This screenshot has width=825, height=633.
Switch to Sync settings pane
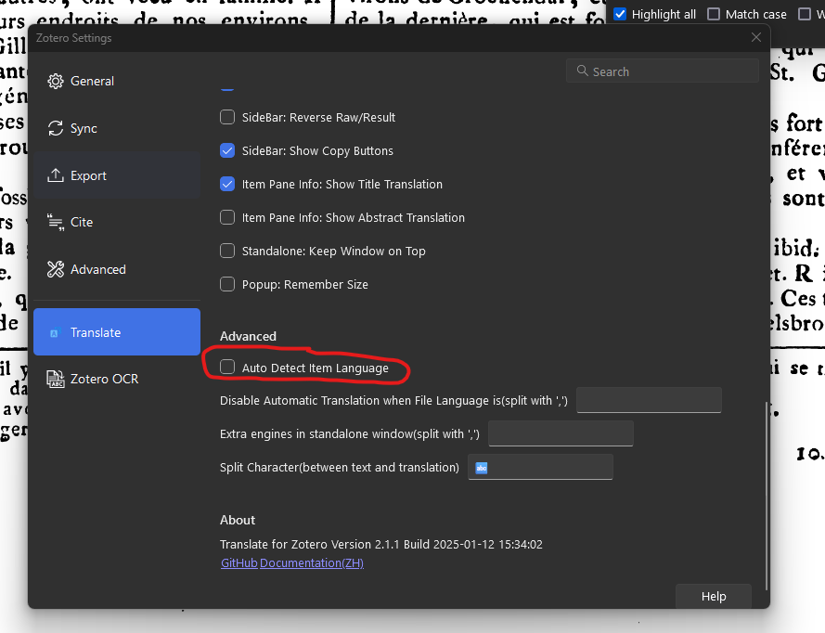tap(117, 128)
